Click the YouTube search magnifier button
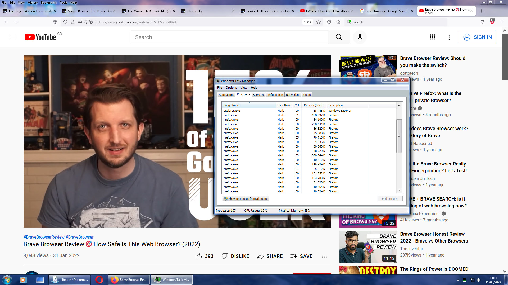The image size is (508, 285). coord(339,37)
